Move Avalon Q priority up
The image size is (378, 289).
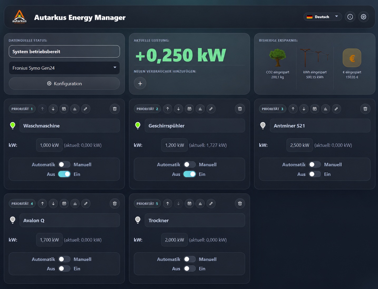[42, 203]
